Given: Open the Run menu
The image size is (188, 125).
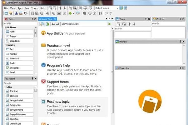Looking at the screenshot, I should (27, 8).
